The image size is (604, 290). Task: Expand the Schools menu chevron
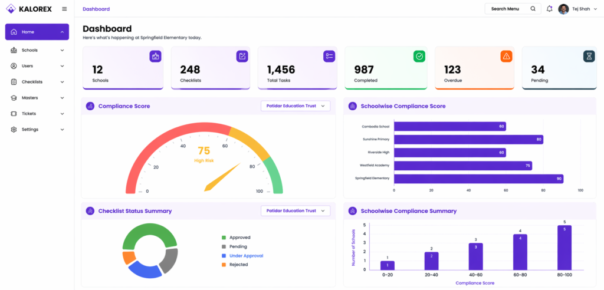tap(62, 50)
